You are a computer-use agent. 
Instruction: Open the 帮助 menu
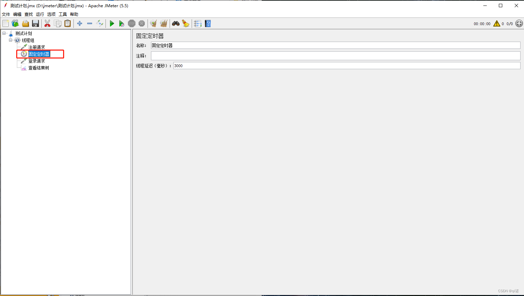coord(74,14)
